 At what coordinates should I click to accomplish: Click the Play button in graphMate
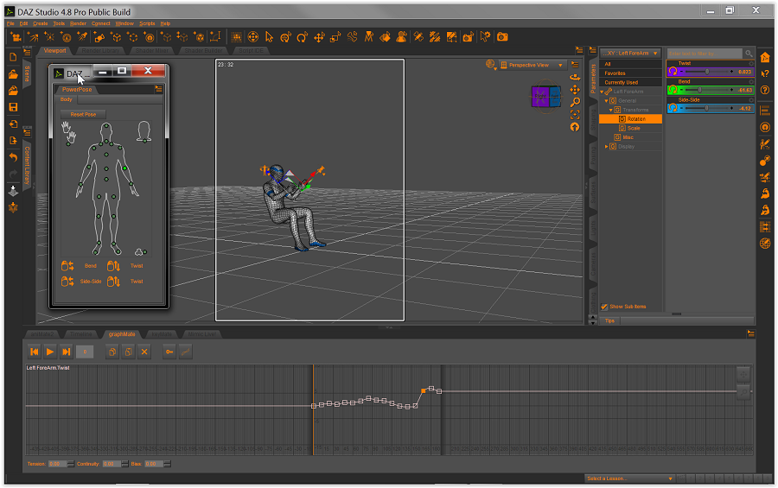coord(50,352)
